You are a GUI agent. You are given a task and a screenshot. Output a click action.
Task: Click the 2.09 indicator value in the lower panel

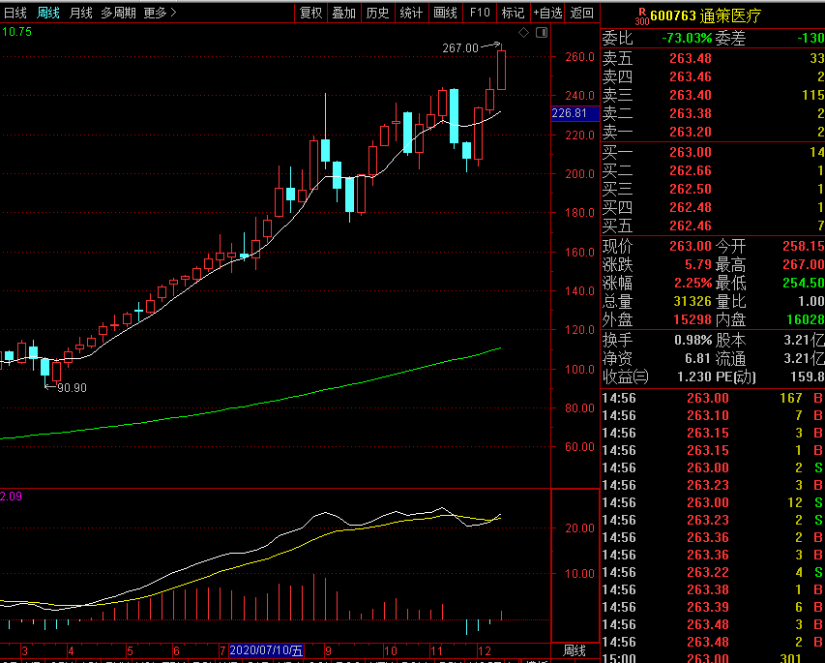tap(11, 497)
